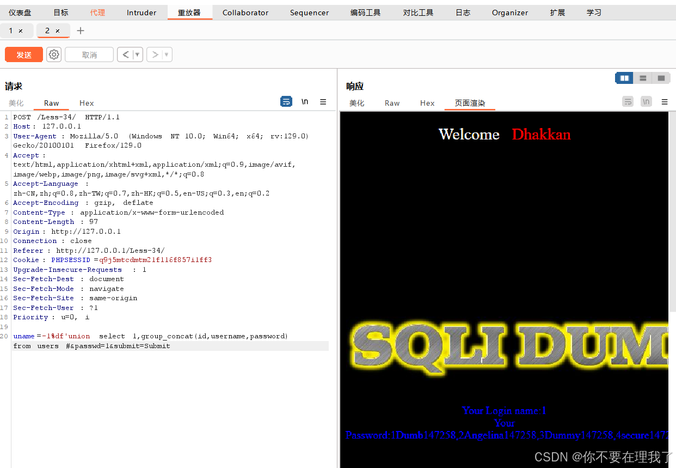676x468 pixels.
Task: Switch response view to Raw
Action: (x=392, y=103)
